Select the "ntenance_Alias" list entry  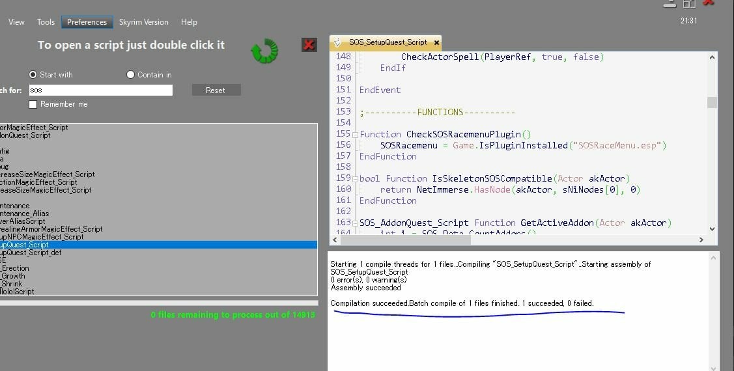point(24,213)
